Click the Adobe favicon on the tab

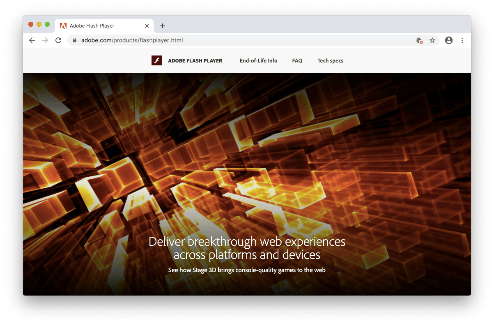(x=63, y=25)
